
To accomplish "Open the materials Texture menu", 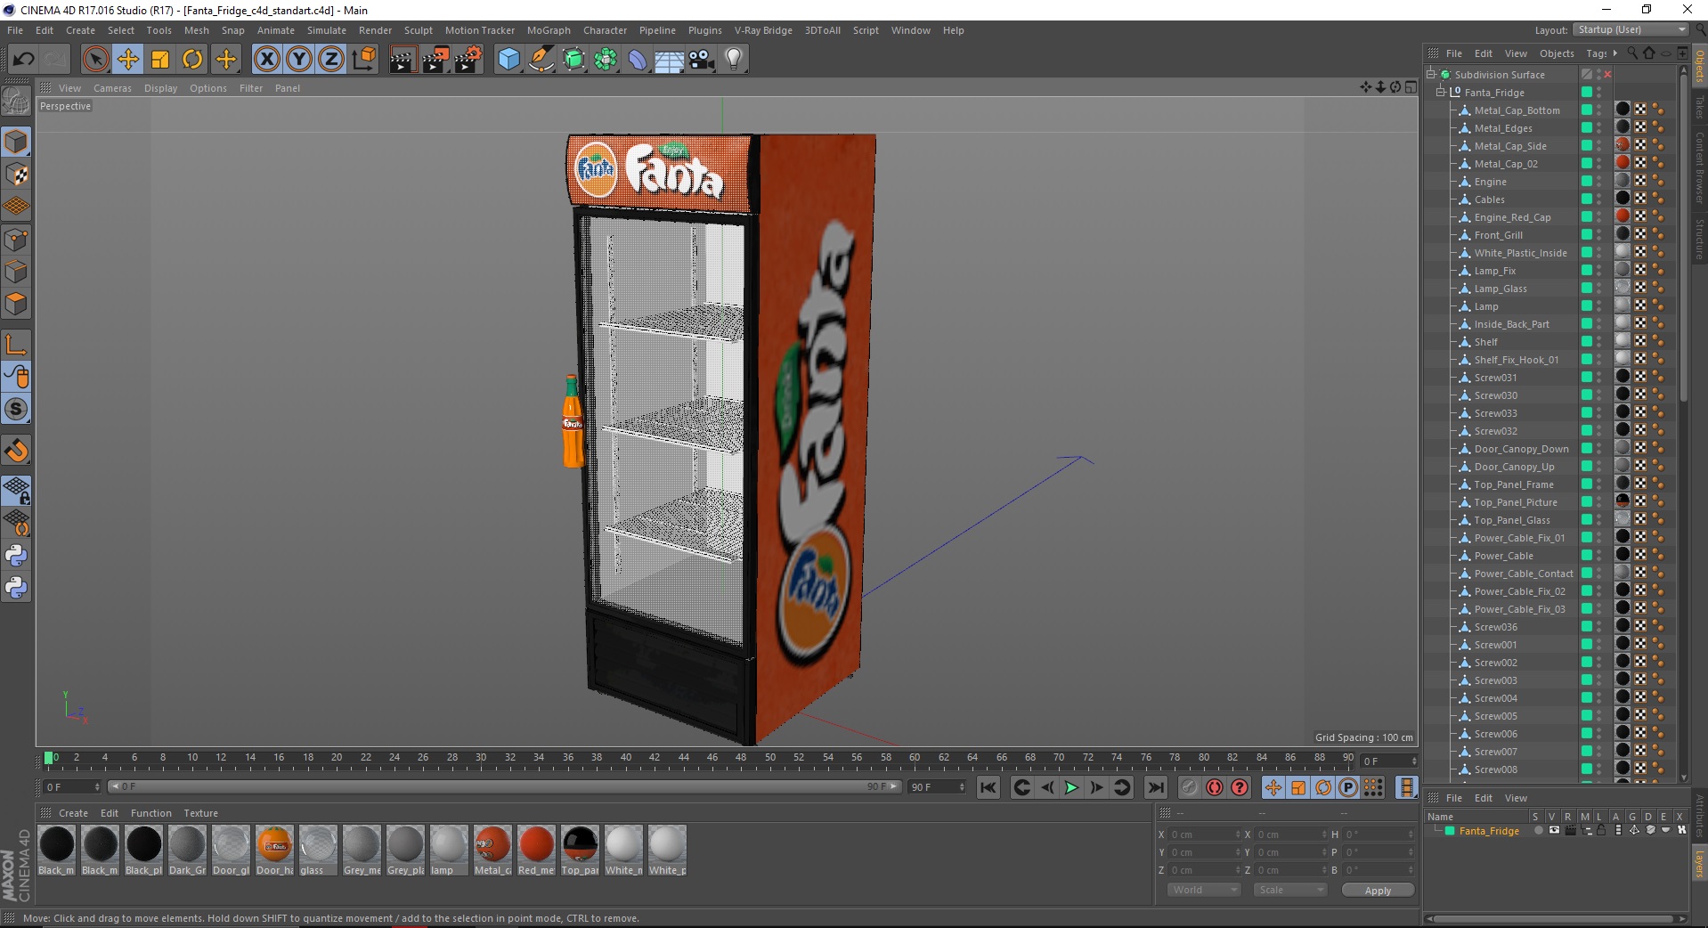I will point(200,813).
